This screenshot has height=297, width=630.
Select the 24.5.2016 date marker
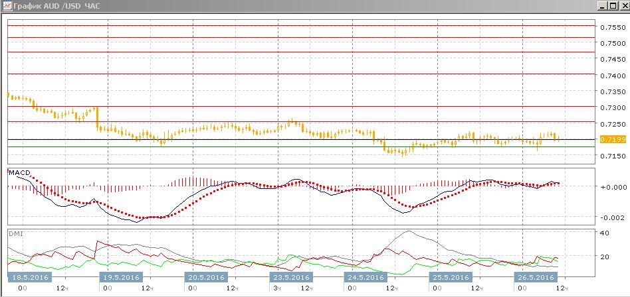click(365, 277)
